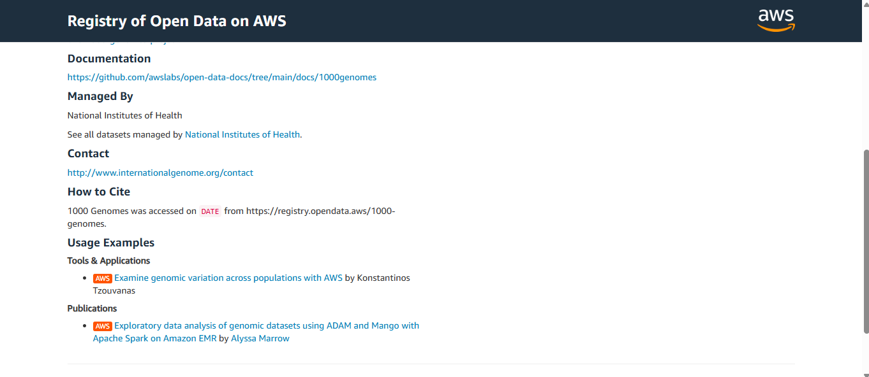The width and height of the screenshot is (869, 377).
Task: Click the plain 'National Institutes of Health' text line
Action: point(125,115)
